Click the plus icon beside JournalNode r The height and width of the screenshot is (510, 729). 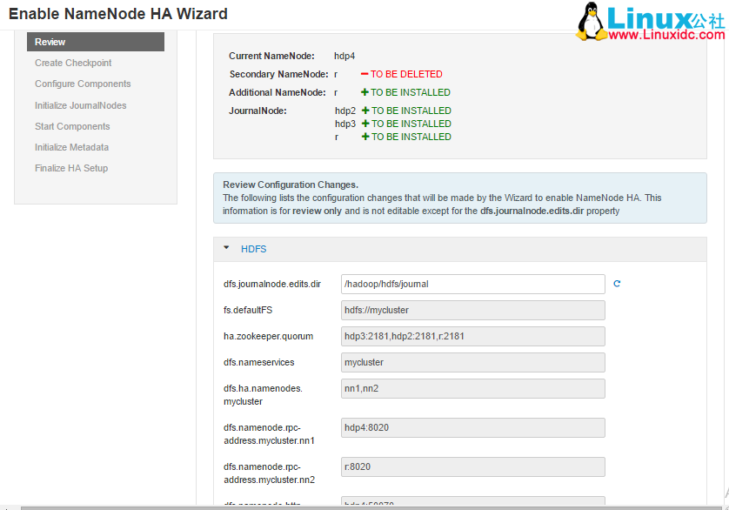pyautogui.click(x=365, y=137)
